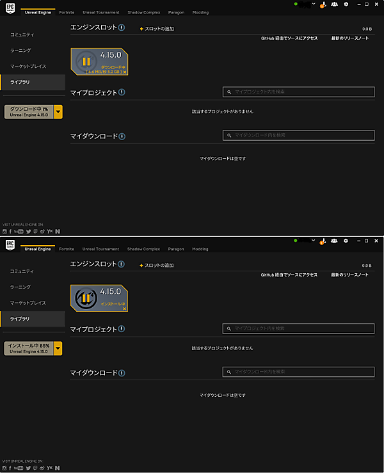Open the Twitter icon in the downloading window footer
The image size is (384, 473).
[28, 231]
